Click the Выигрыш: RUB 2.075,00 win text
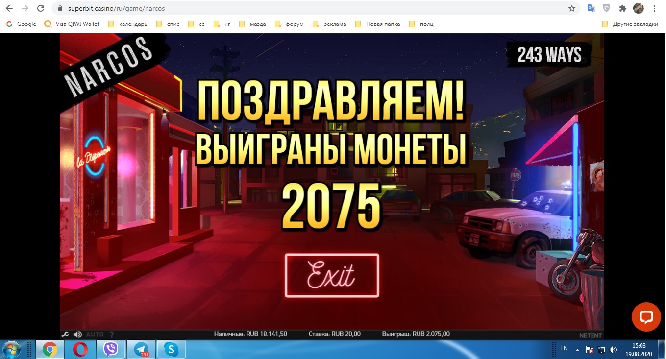The width and height of the screenshot is (666, 359). coord(416,334)
